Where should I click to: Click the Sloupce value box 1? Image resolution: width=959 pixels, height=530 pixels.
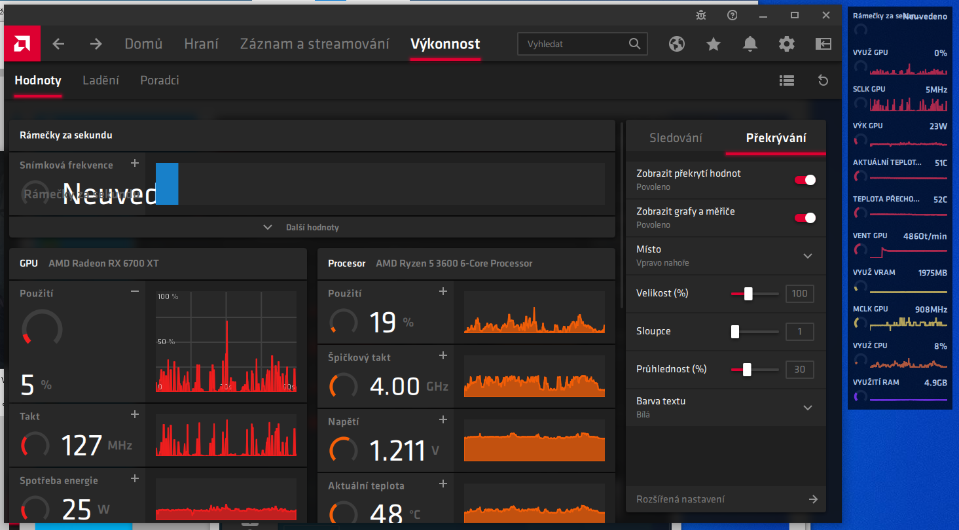point(799,332)
